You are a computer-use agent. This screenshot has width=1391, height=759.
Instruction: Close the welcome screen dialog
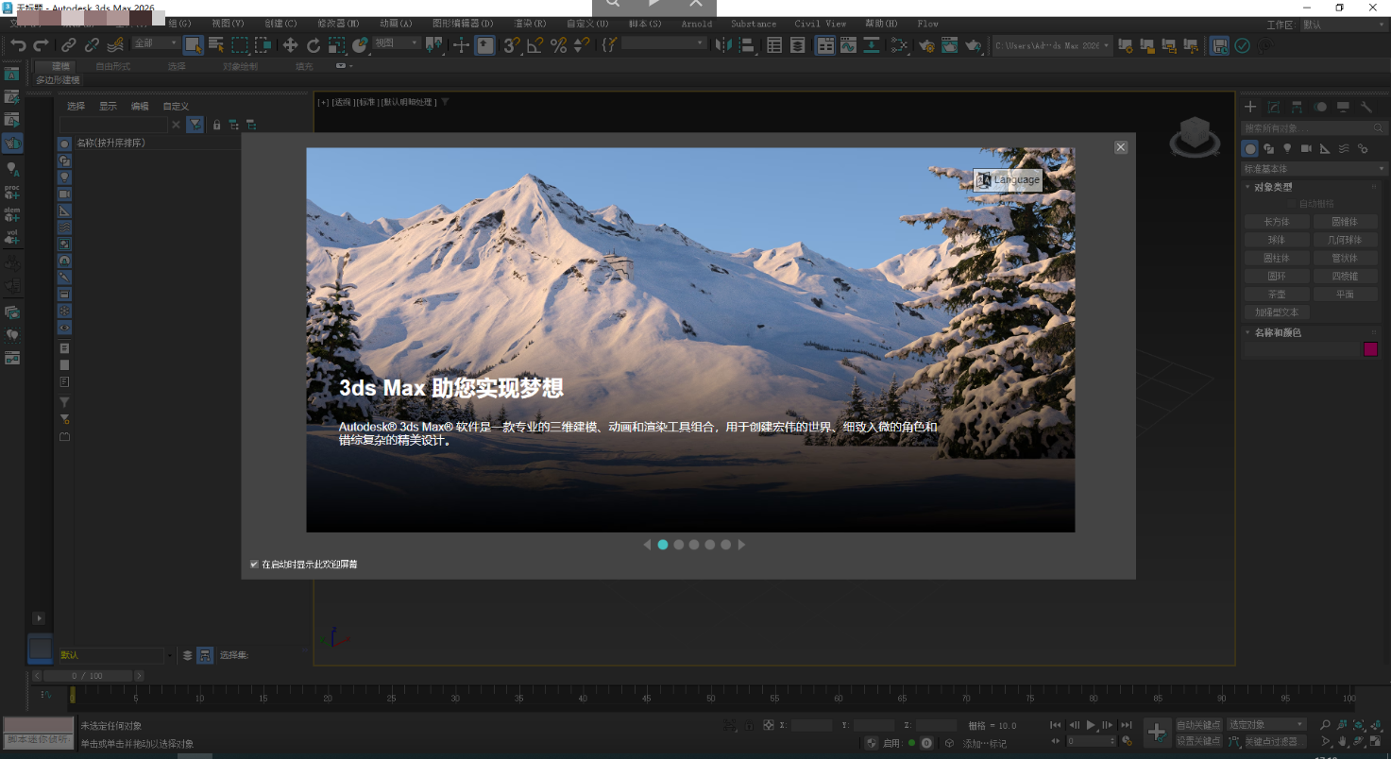point(1121,147)
